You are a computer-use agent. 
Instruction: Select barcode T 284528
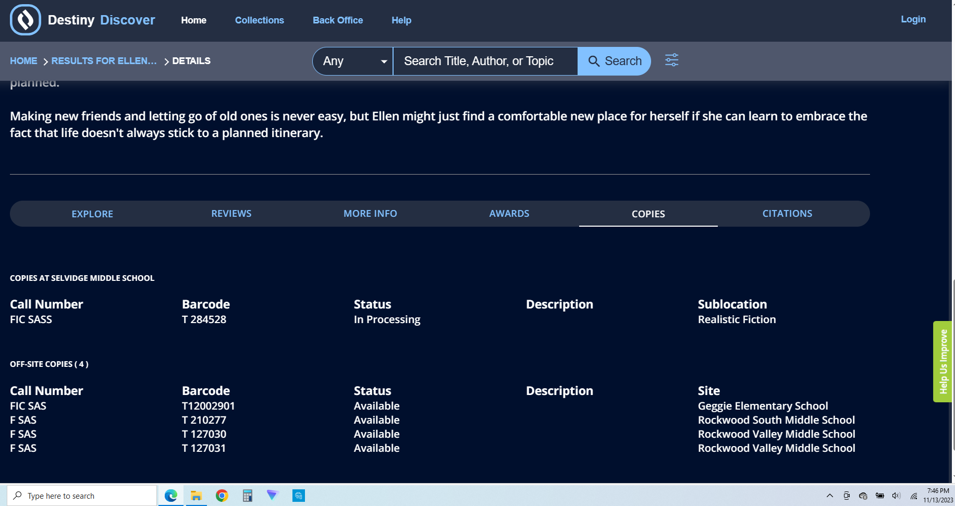coord(204,319)
